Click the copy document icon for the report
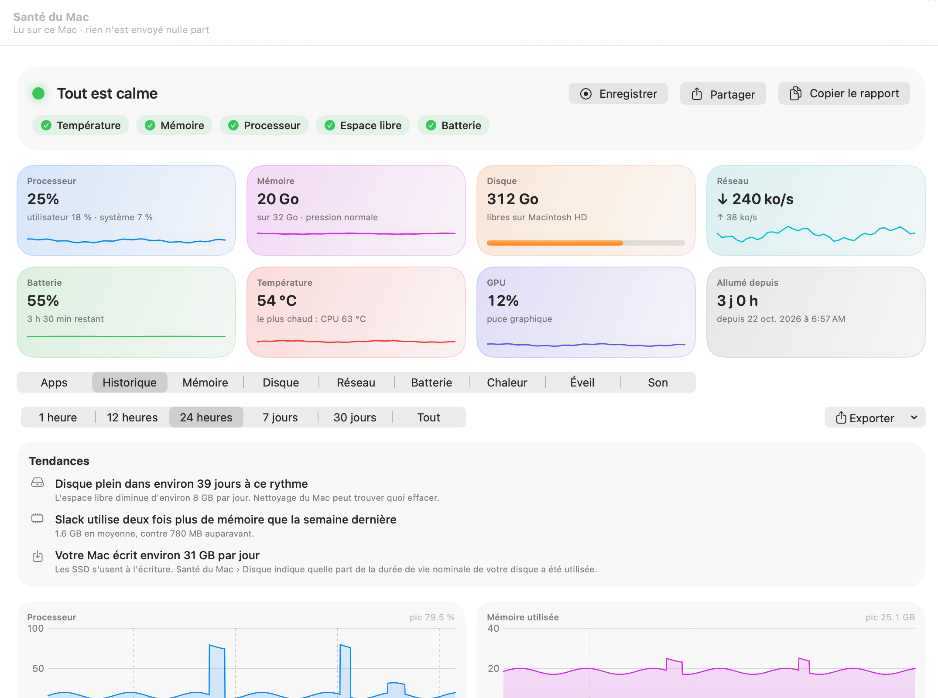The height and width of the screenshot is (698, 938). 795,93
